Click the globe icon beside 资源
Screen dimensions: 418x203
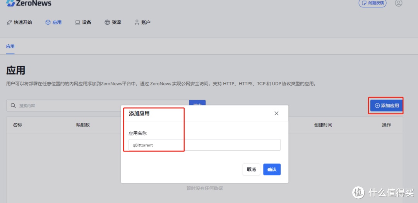tap(107, 22)
